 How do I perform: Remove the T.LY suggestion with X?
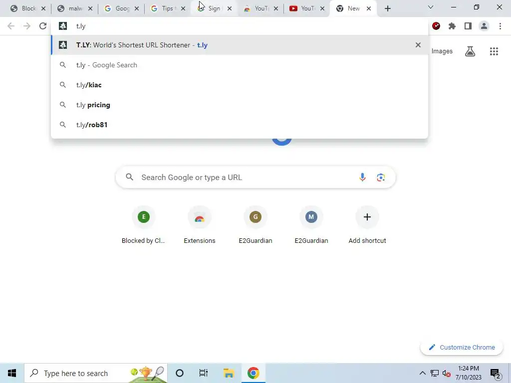[x=418, y=45]
